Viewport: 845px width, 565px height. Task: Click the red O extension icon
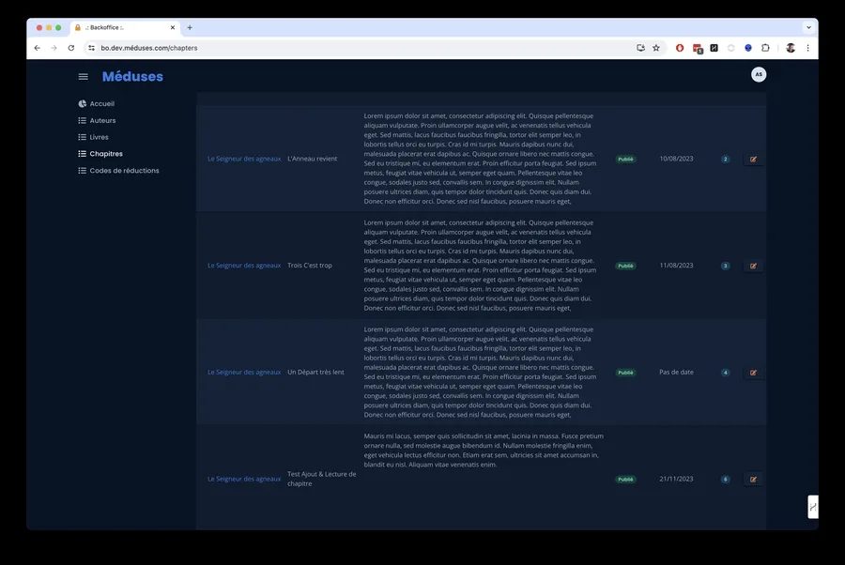tap(680, 48)
